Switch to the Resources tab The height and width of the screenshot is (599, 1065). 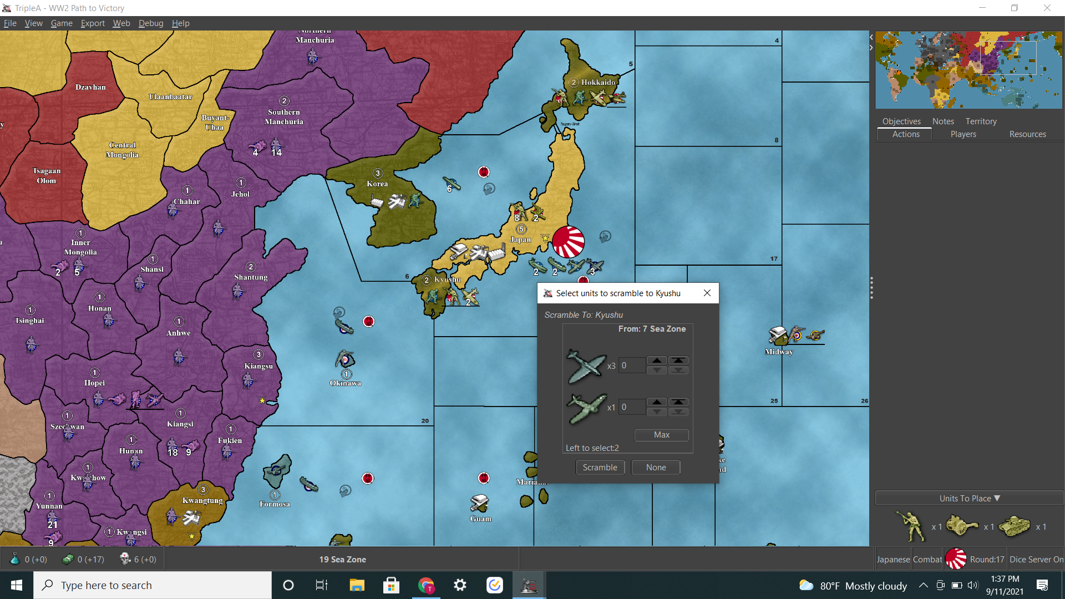click(x=1027, y=134)
